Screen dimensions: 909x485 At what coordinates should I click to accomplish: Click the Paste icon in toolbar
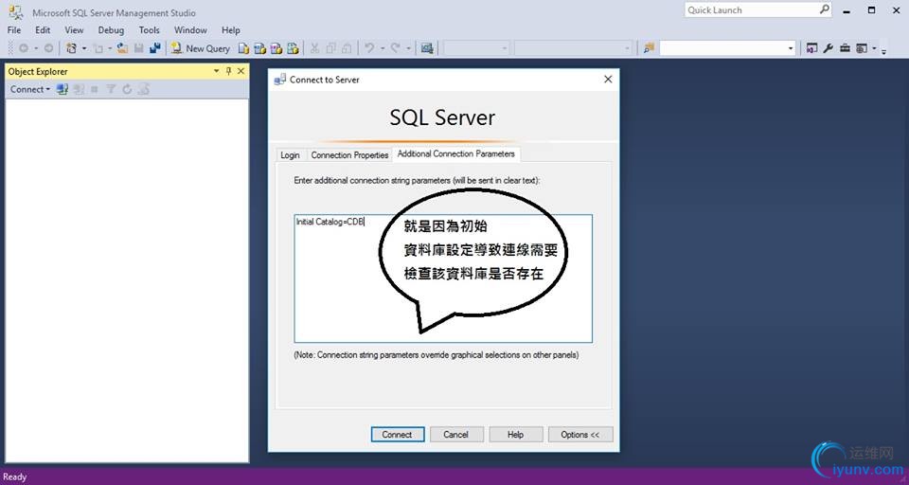(347, 48)
